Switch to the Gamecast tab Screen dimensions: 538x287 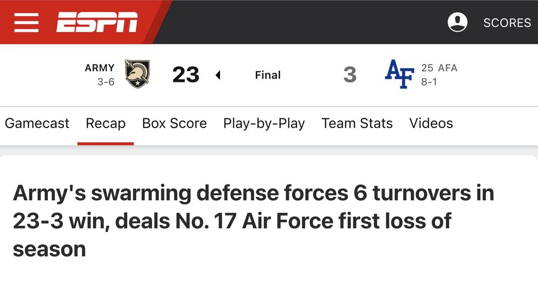[x=37, y=123]
